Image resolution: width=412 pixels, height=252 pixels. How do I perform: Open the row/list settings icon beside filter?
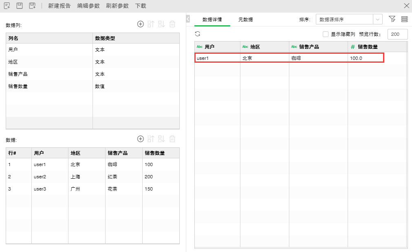(x=404, y=19)
